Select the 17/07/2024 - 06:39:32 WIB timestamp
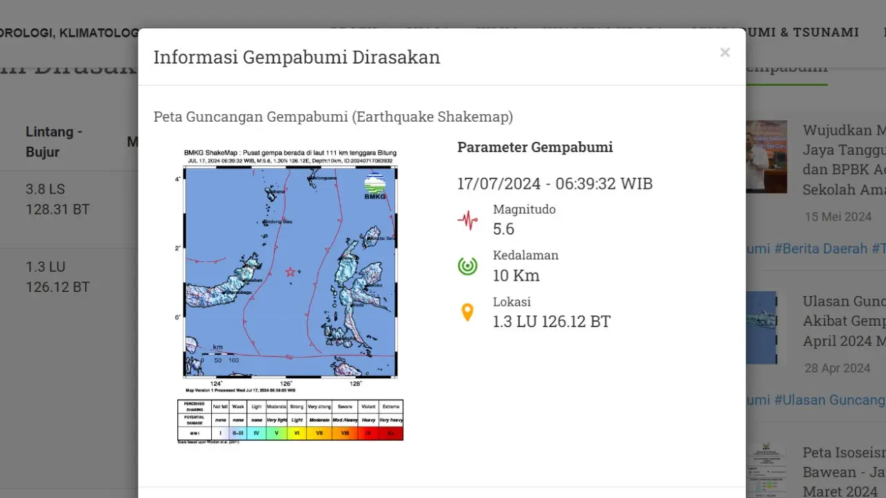This screenshot has width=886, height=498. click(x=555, y=184)
